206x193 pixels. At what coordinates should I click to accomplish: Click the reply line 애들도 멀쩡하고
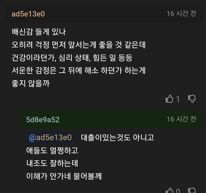click(52, 151)
